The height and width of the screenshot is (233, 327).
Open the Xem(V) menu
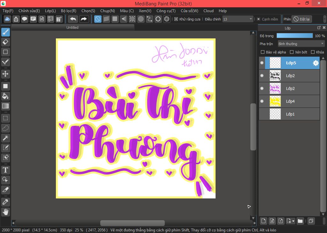pos(145,11)
